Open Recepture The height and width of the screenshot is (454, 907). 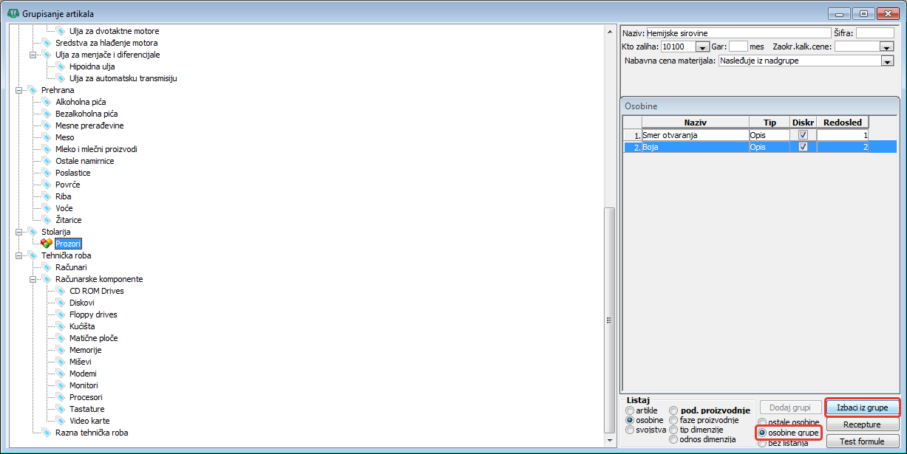click(863, 425)
